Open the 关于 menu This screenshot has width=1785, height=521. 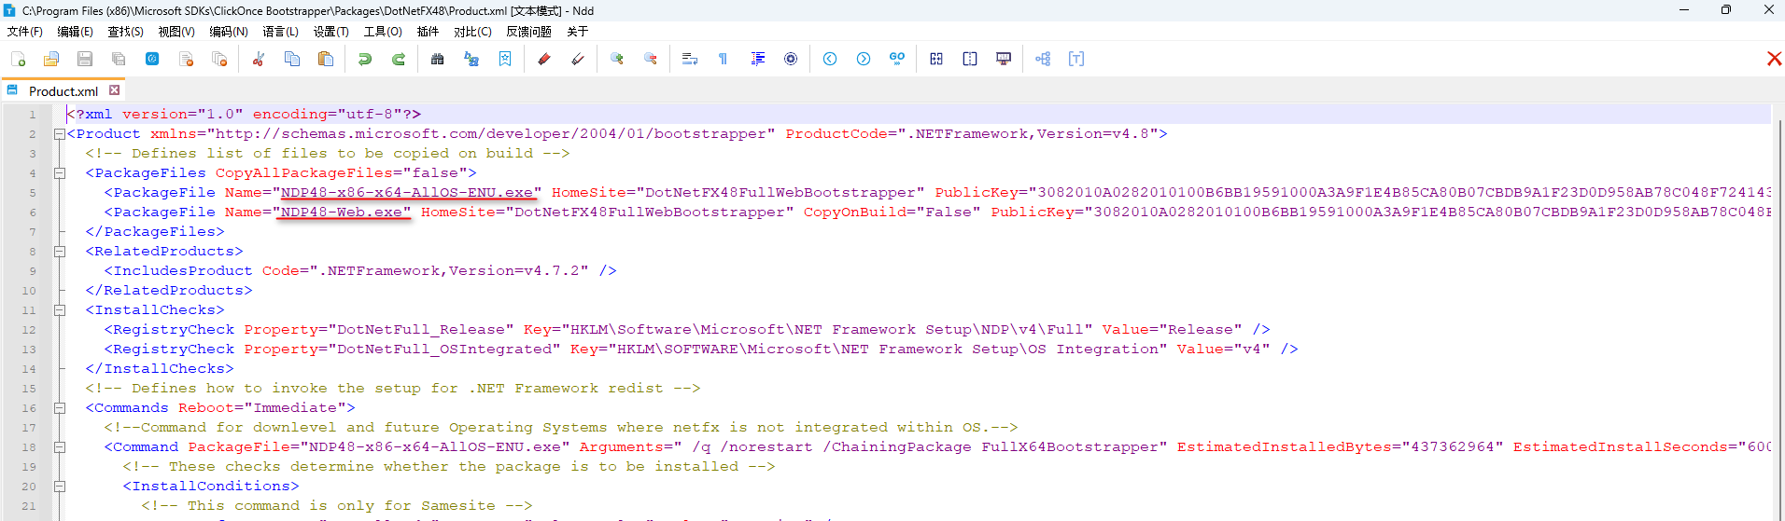tap(578, 32)
